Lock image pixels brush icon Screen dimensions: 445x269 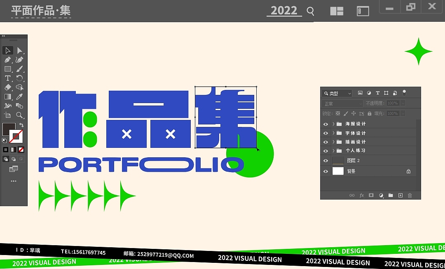[x=346, y=113]
